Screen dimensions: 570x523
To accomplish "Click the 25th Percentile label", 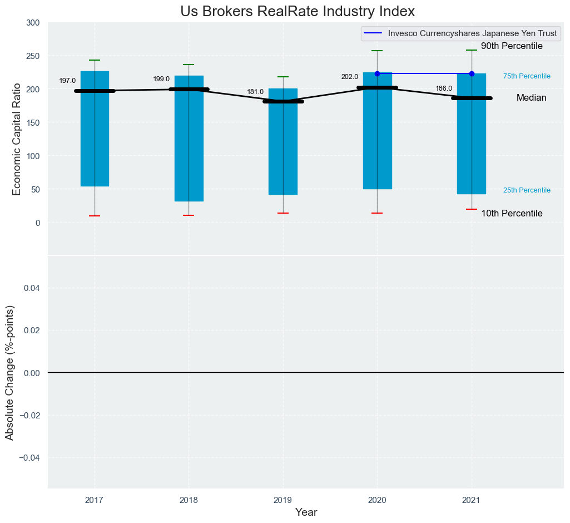I will 527,190.
